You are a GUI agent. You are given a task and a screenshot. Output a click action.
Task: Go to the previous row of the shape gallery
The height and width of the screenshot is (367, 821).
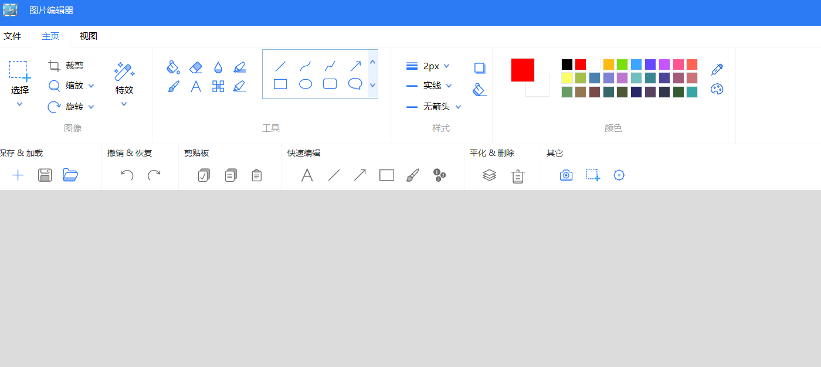[372, 62]
